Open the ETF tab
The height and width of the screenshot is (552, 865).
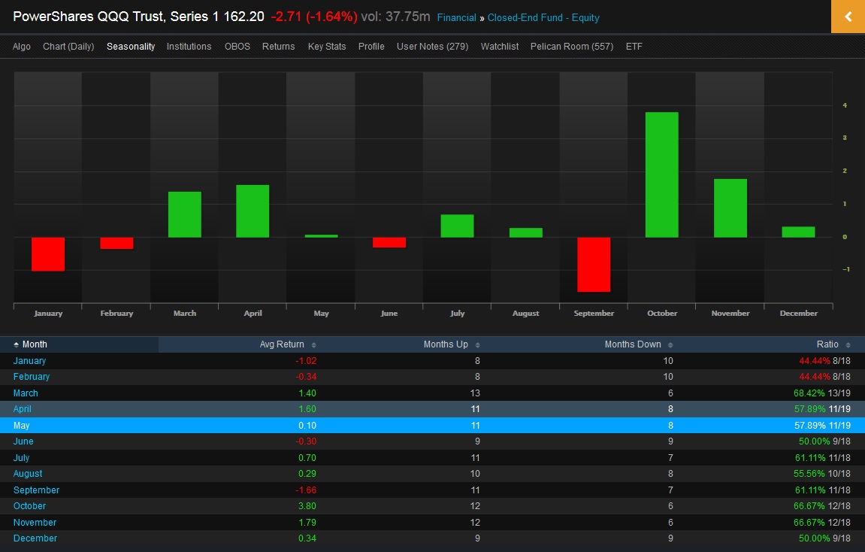pos(634,47)
